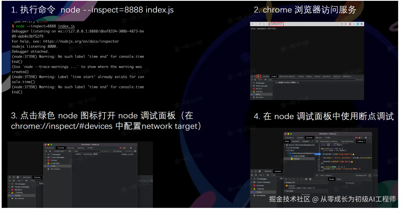Open the internal/timers.js editor tab in step 4
The image size is (402, 209).
tap(347, 141)
